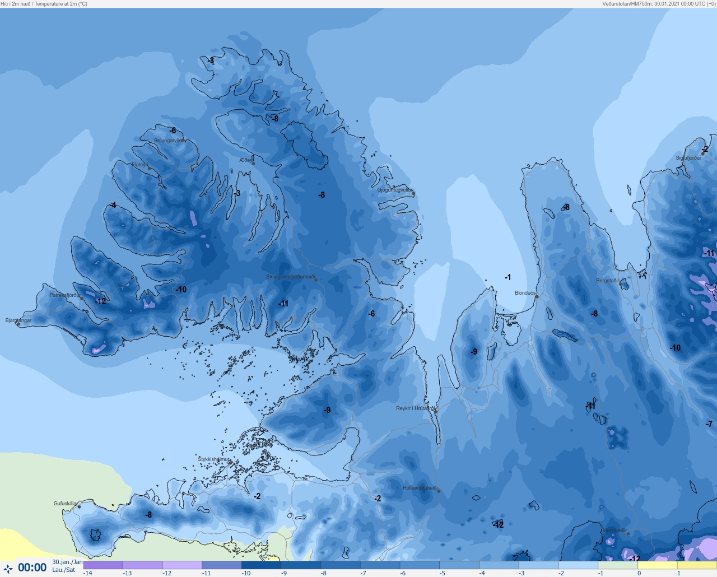This screenshot has width=717, height=577.
Task: Pick the legend swatch between -14 and -13
Action: coord(103,565)
